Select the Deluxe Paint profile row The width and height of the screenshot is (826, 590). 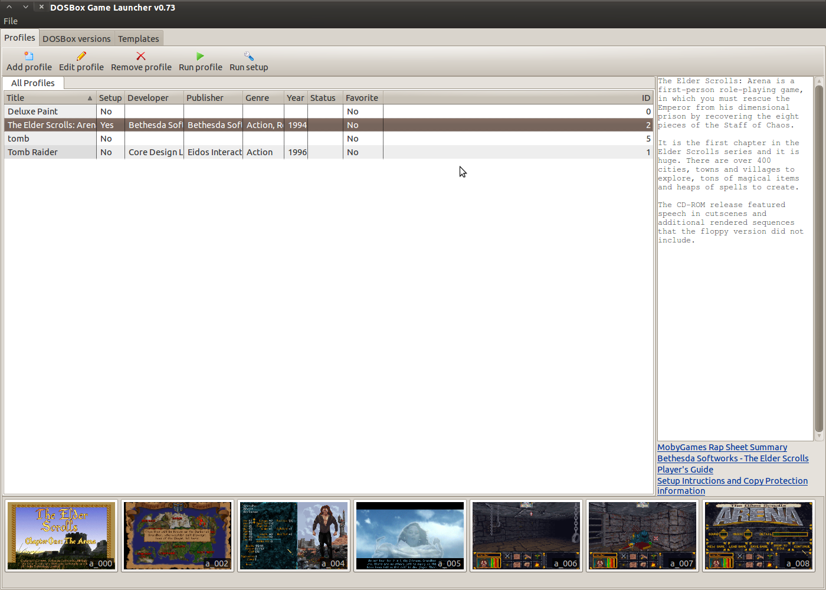point(329,112)
